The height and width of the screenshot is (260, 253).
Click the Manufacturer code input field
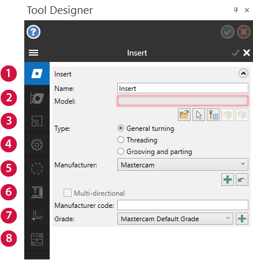pyautogui.click(x=183, y=205)
